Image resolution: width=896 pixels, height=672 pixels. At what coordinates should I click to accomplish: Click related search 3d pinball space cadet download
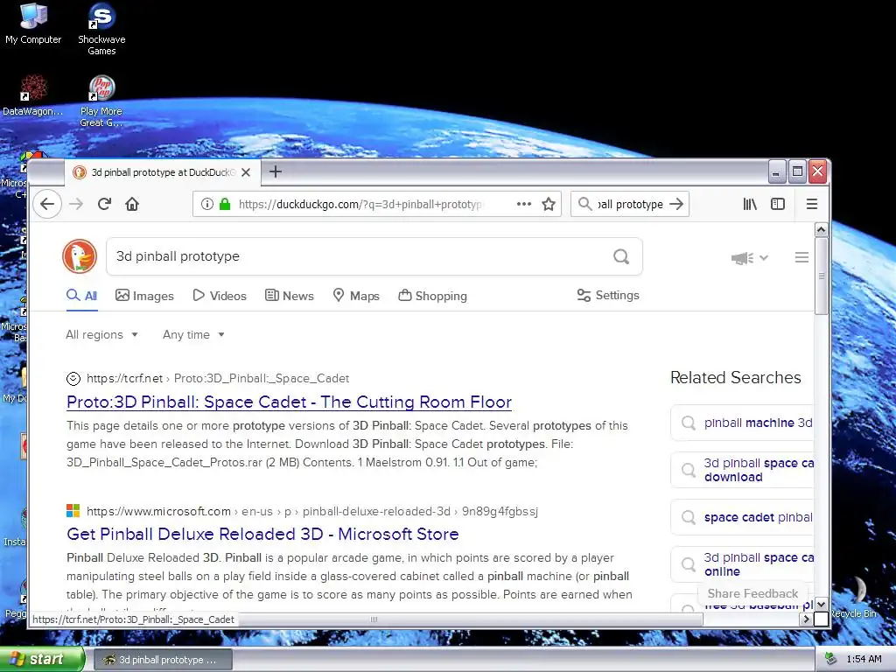(x=742, y=470)
